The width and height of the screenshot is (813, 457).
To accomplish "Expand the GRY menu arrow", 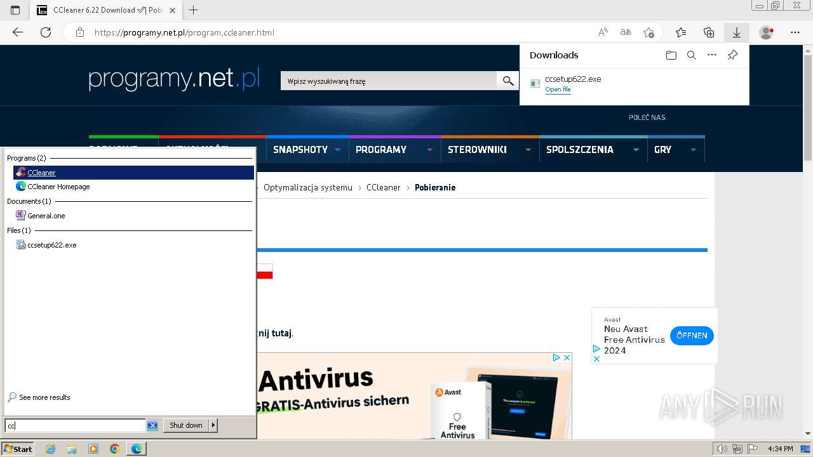I will [693, 150].
